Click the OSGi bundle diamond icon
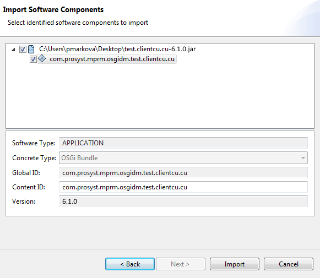This screenshot has width=320, height=278. 42,58
